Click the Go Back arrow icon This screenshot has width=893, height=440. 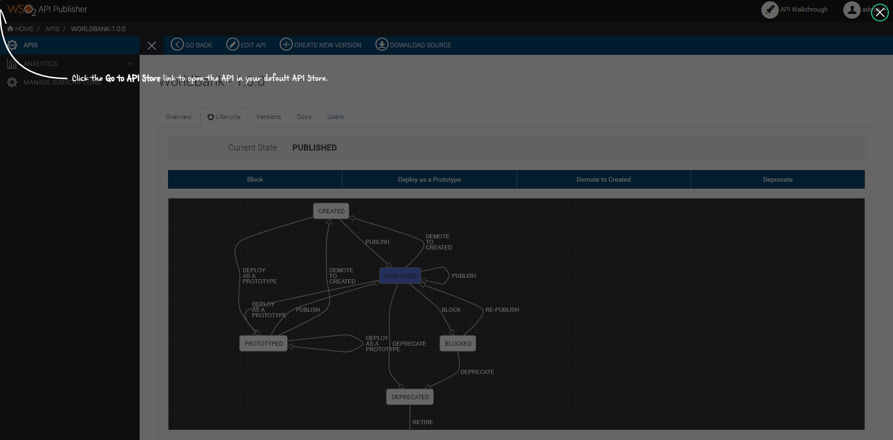177,45
